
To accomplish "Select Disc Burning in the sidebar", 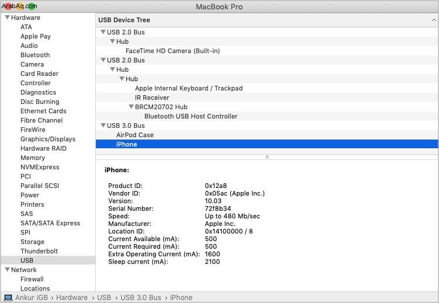I will pos(40,102).
